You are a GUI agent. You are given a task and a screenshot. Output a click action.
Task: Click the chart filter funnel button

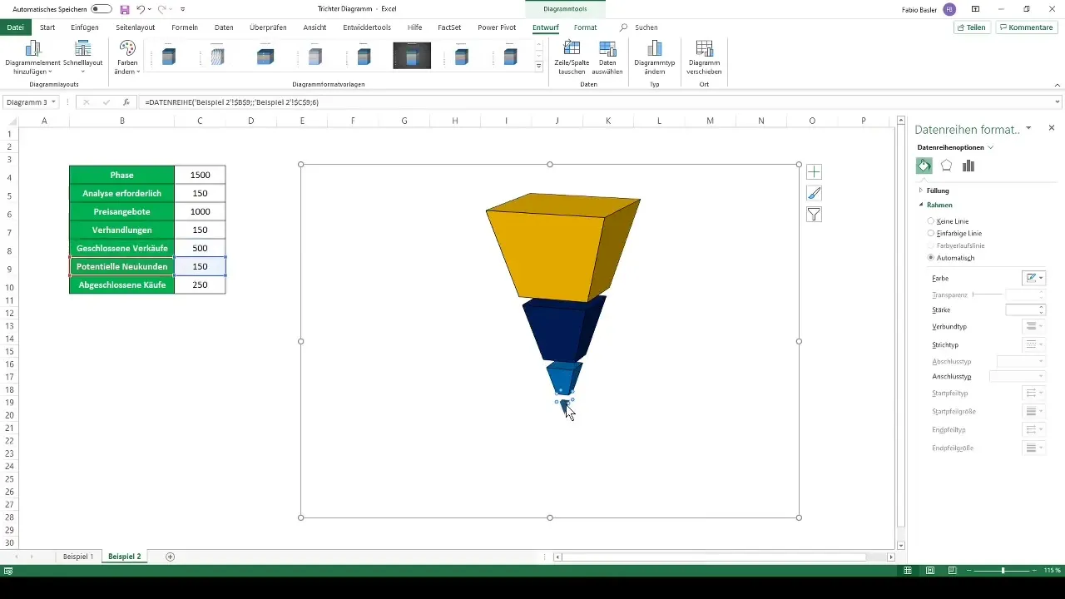[x=814, y=215]
